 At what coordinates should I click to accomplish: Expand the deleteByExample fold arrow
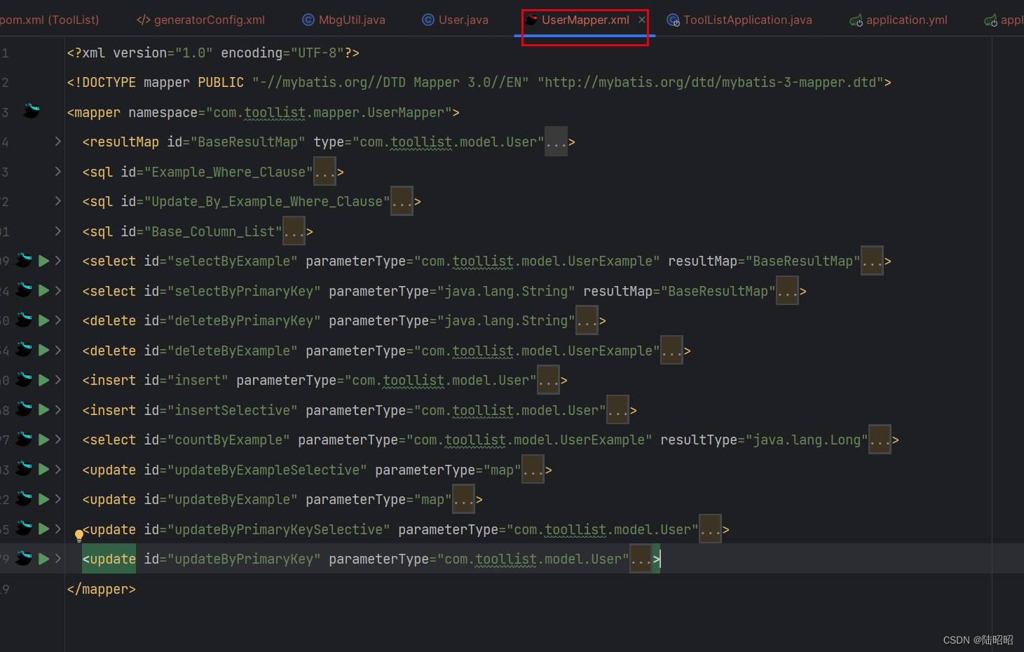point(58,350)
